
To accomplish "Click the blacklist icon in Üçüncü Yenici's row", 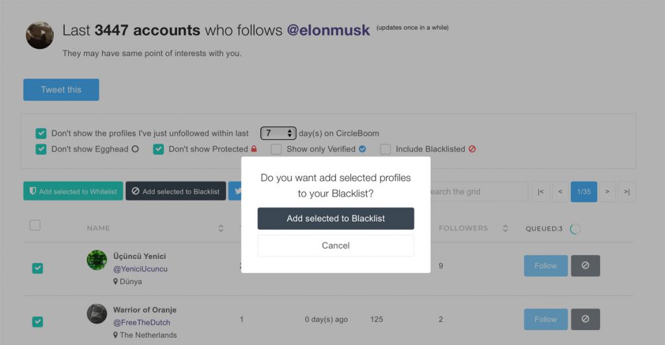I will [x=585, y=265].
